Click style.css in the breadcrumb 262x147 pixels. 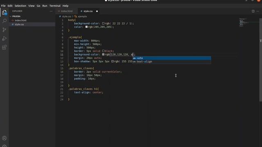point(66,16)
